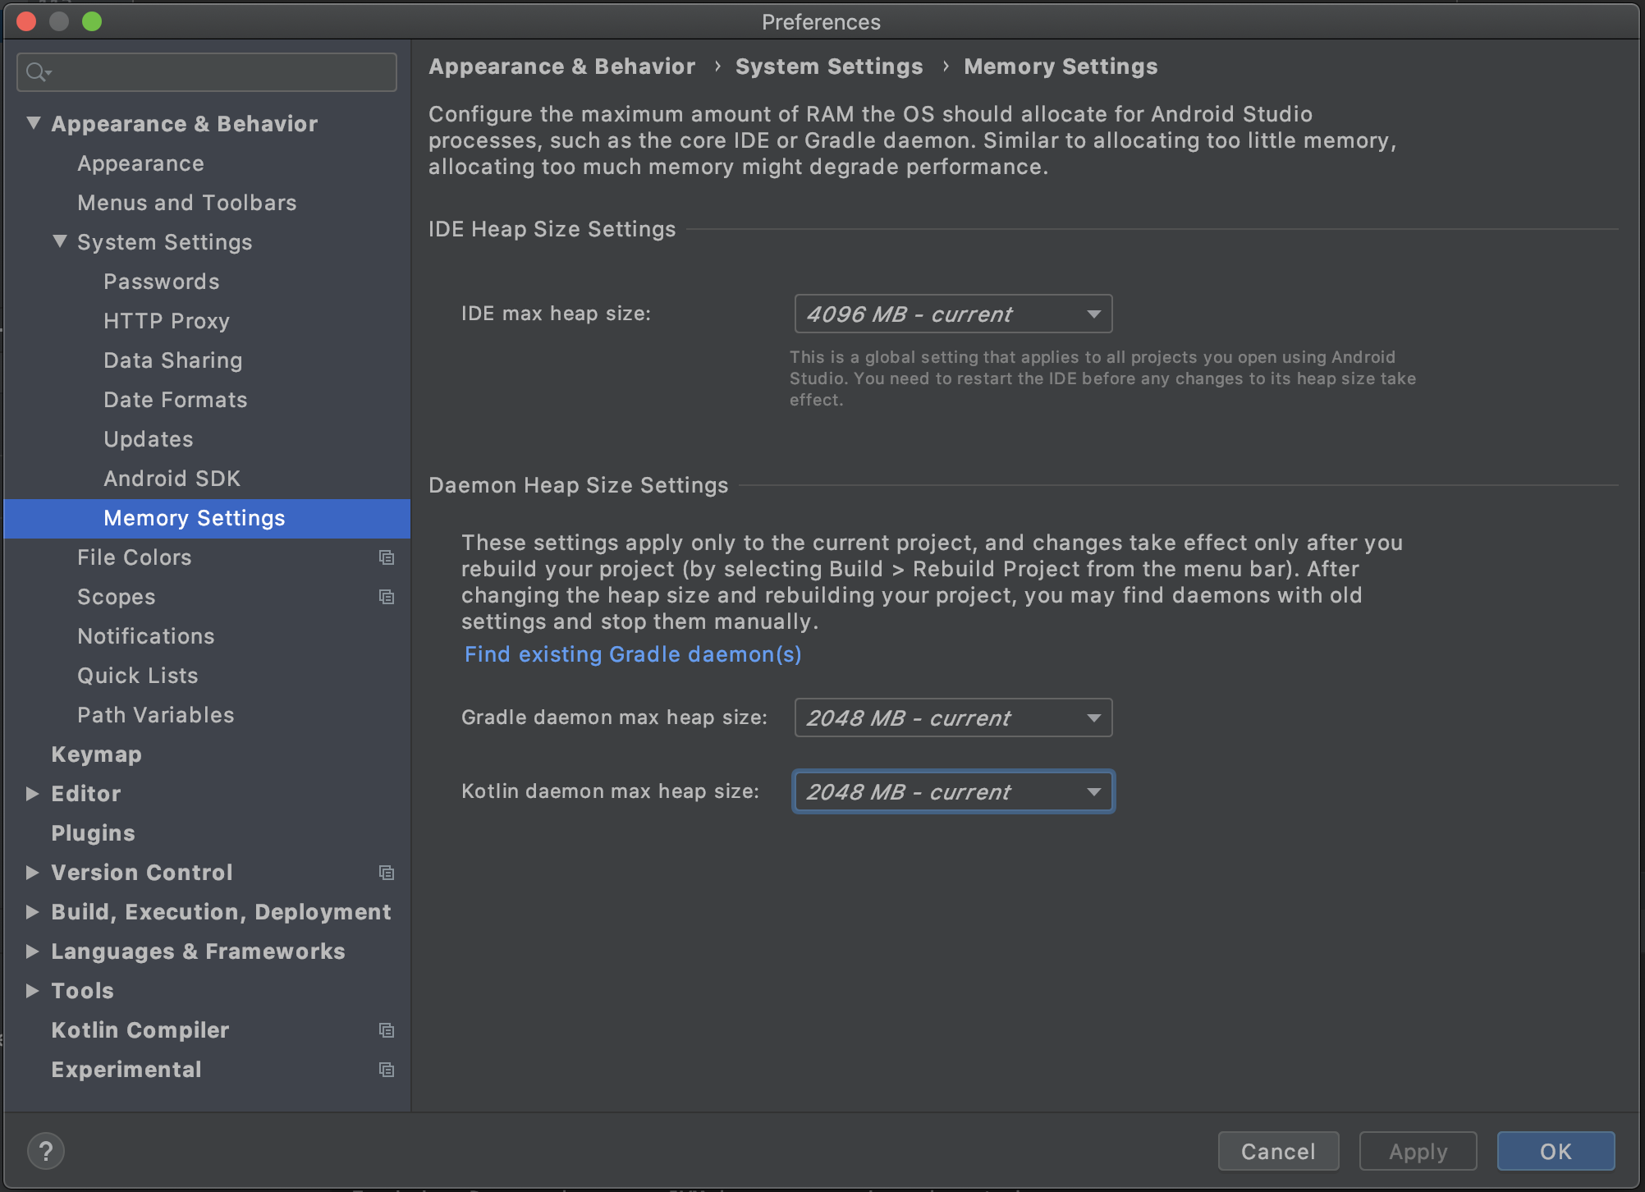Click project-level icon beside Experimental
The image size is (1645, 1192).
387,1070
